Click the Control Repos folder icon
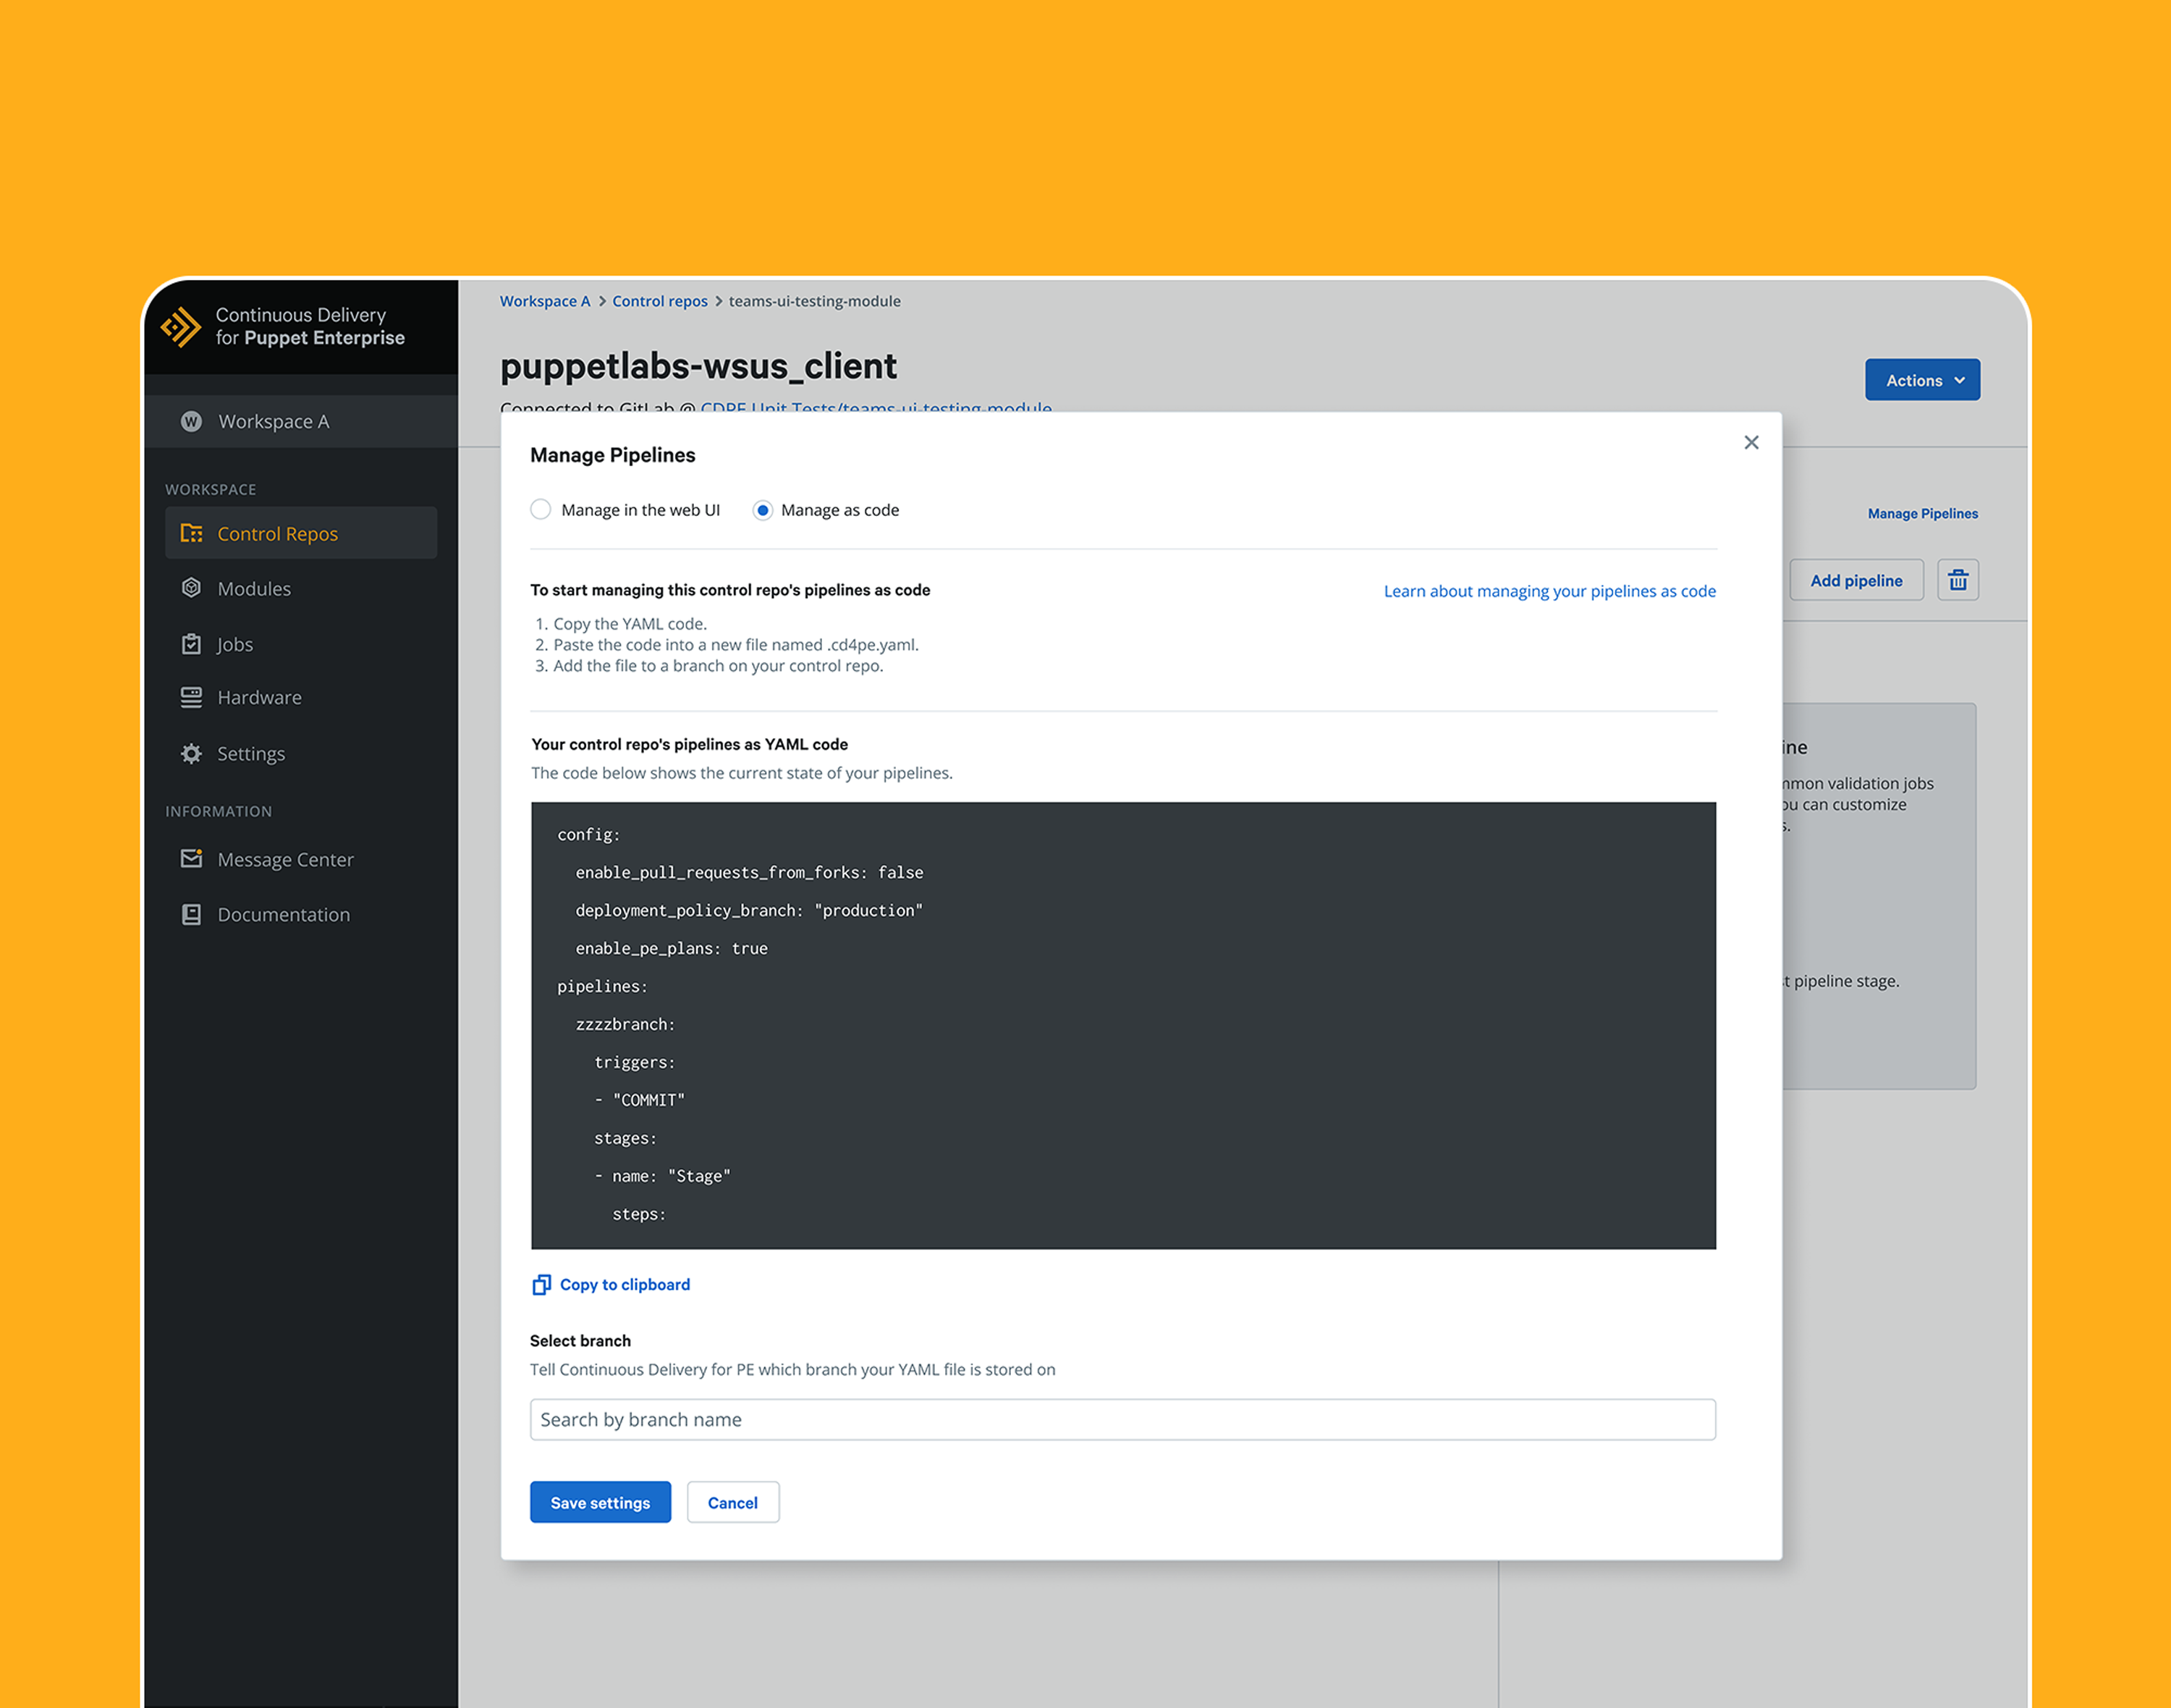2171x1708 pixels. (x=191, y=533)
